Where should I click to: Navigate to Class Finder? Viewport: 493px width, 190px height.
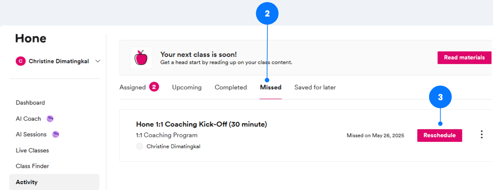point(32,166)
